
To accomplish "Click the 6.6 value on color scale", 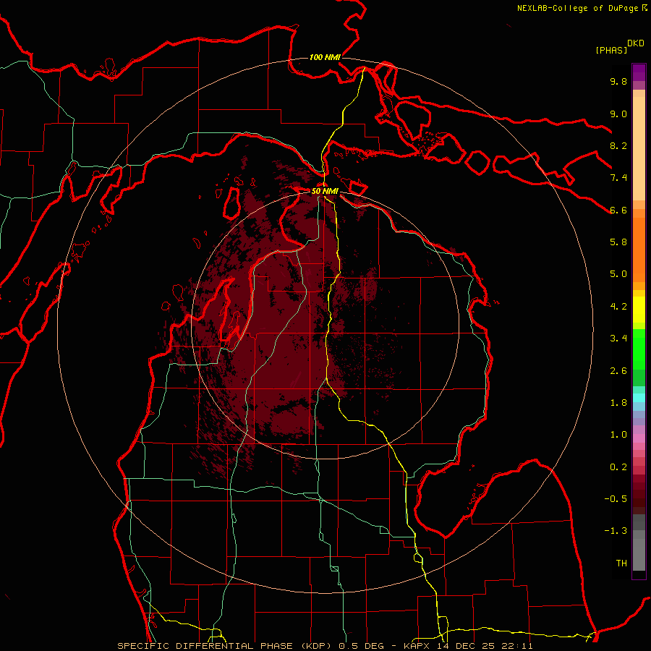I will (618, 210).
